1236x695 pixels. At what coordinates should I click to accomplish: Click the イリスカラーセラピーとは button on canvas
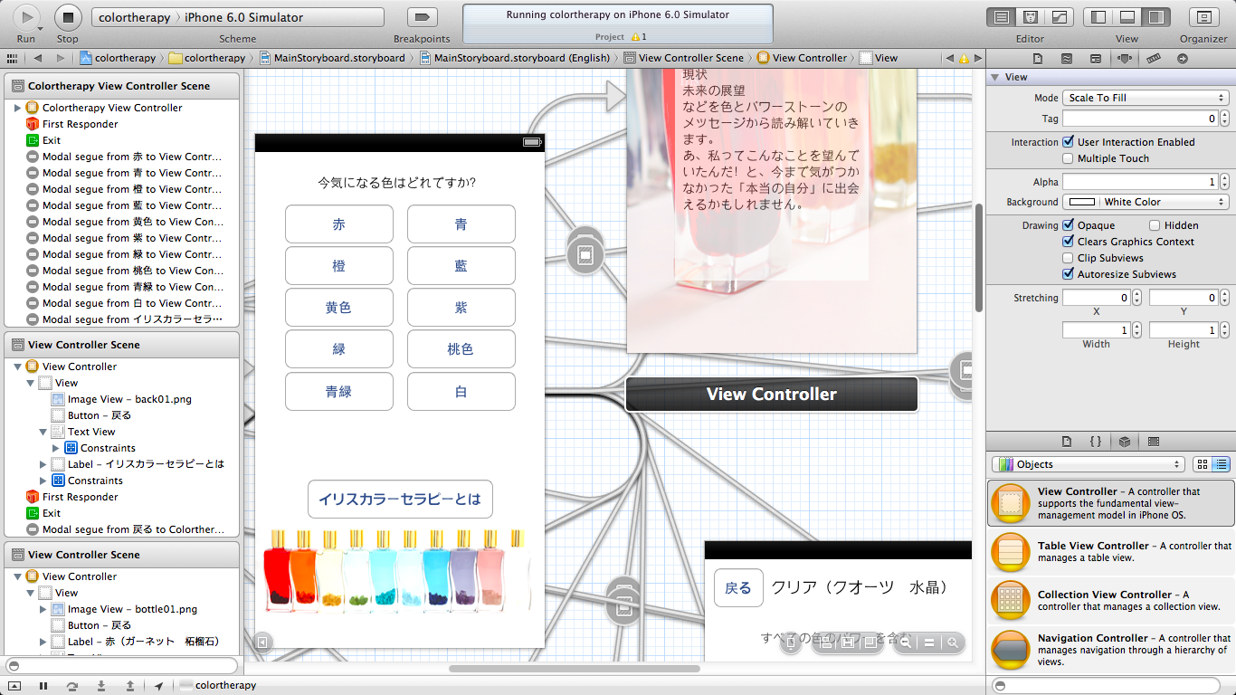pos(400,499)
